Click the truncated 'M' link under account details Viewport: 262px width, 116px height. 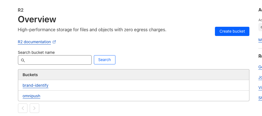[260, 40]
